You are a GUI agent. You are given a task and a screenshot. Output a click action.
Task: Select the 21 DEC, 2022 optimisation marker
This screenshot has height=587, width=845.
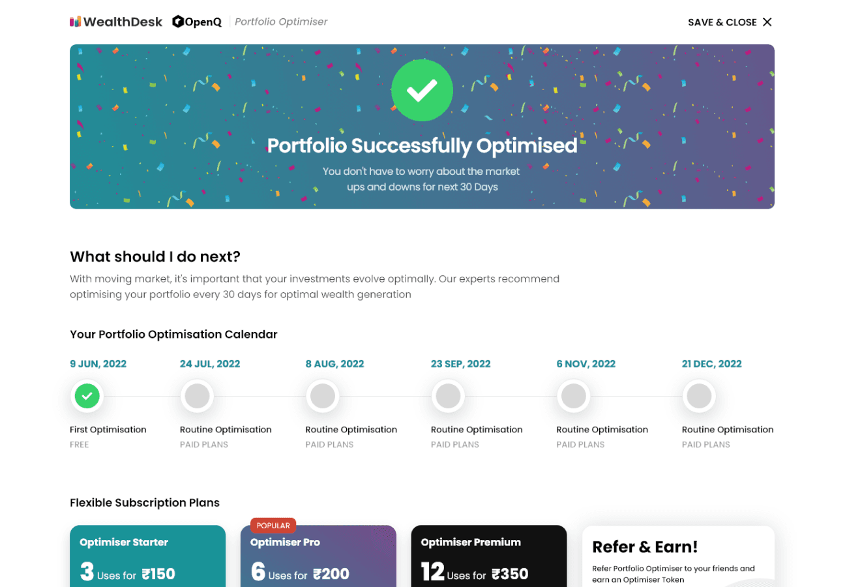[699, 396]
